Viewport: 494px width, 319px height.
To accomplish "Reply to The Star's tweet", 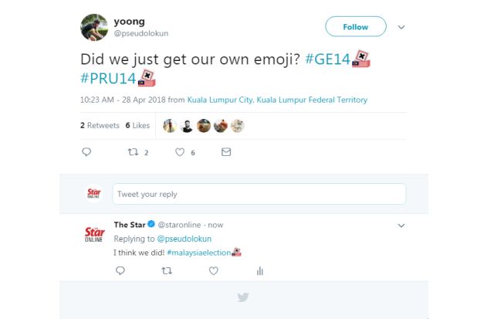I will (x=120, y=270).
